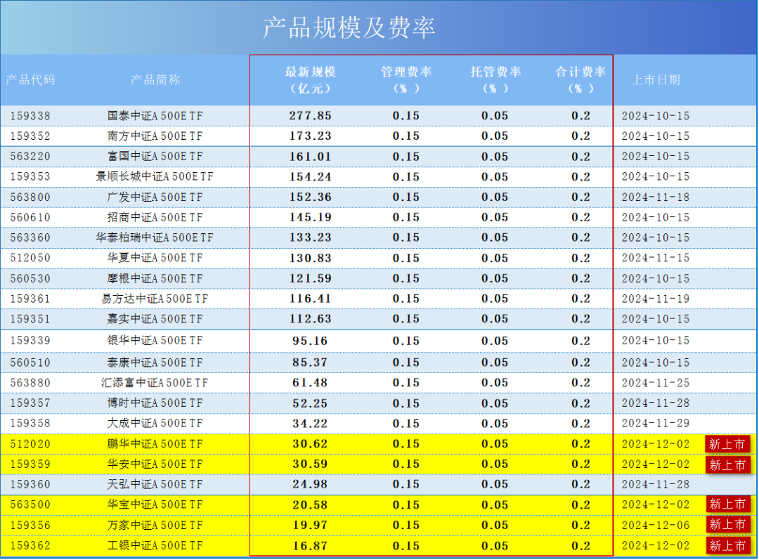Select the name 招商中证A500ETF
Screen dimensions: 759x560
[x=155, y=217]
